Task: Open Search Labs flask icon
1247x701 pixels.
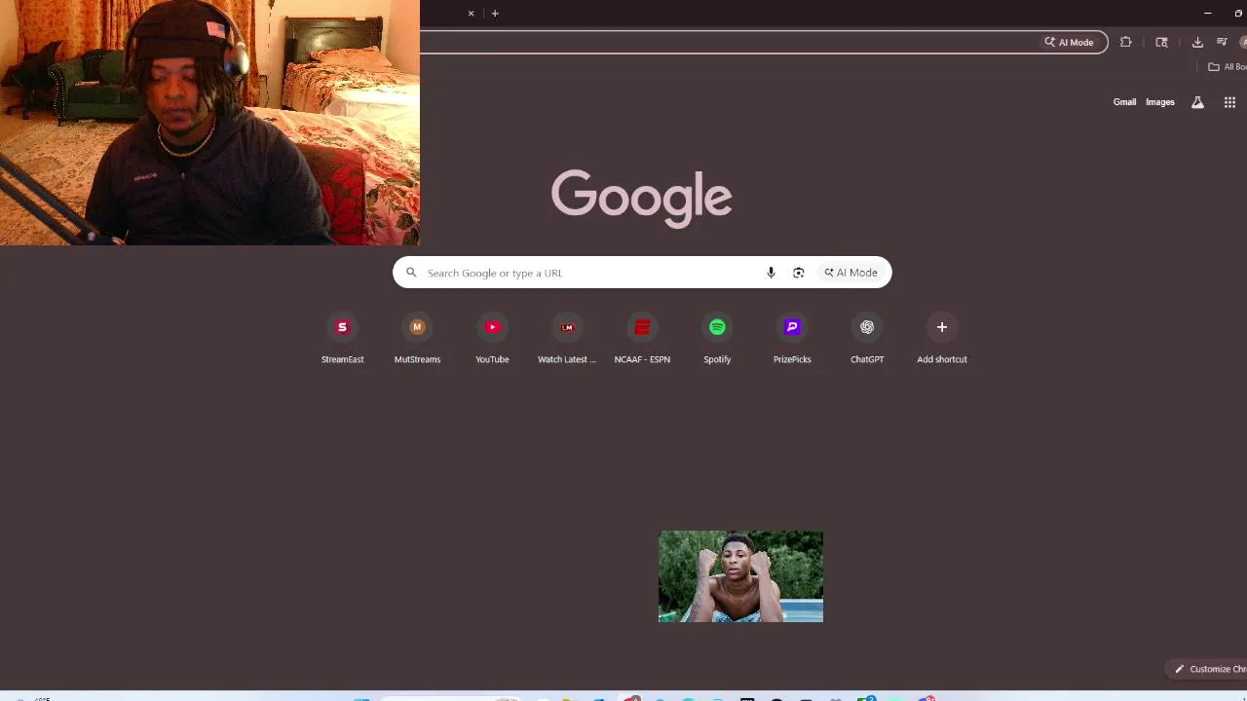Action: tap(1197, 102)
